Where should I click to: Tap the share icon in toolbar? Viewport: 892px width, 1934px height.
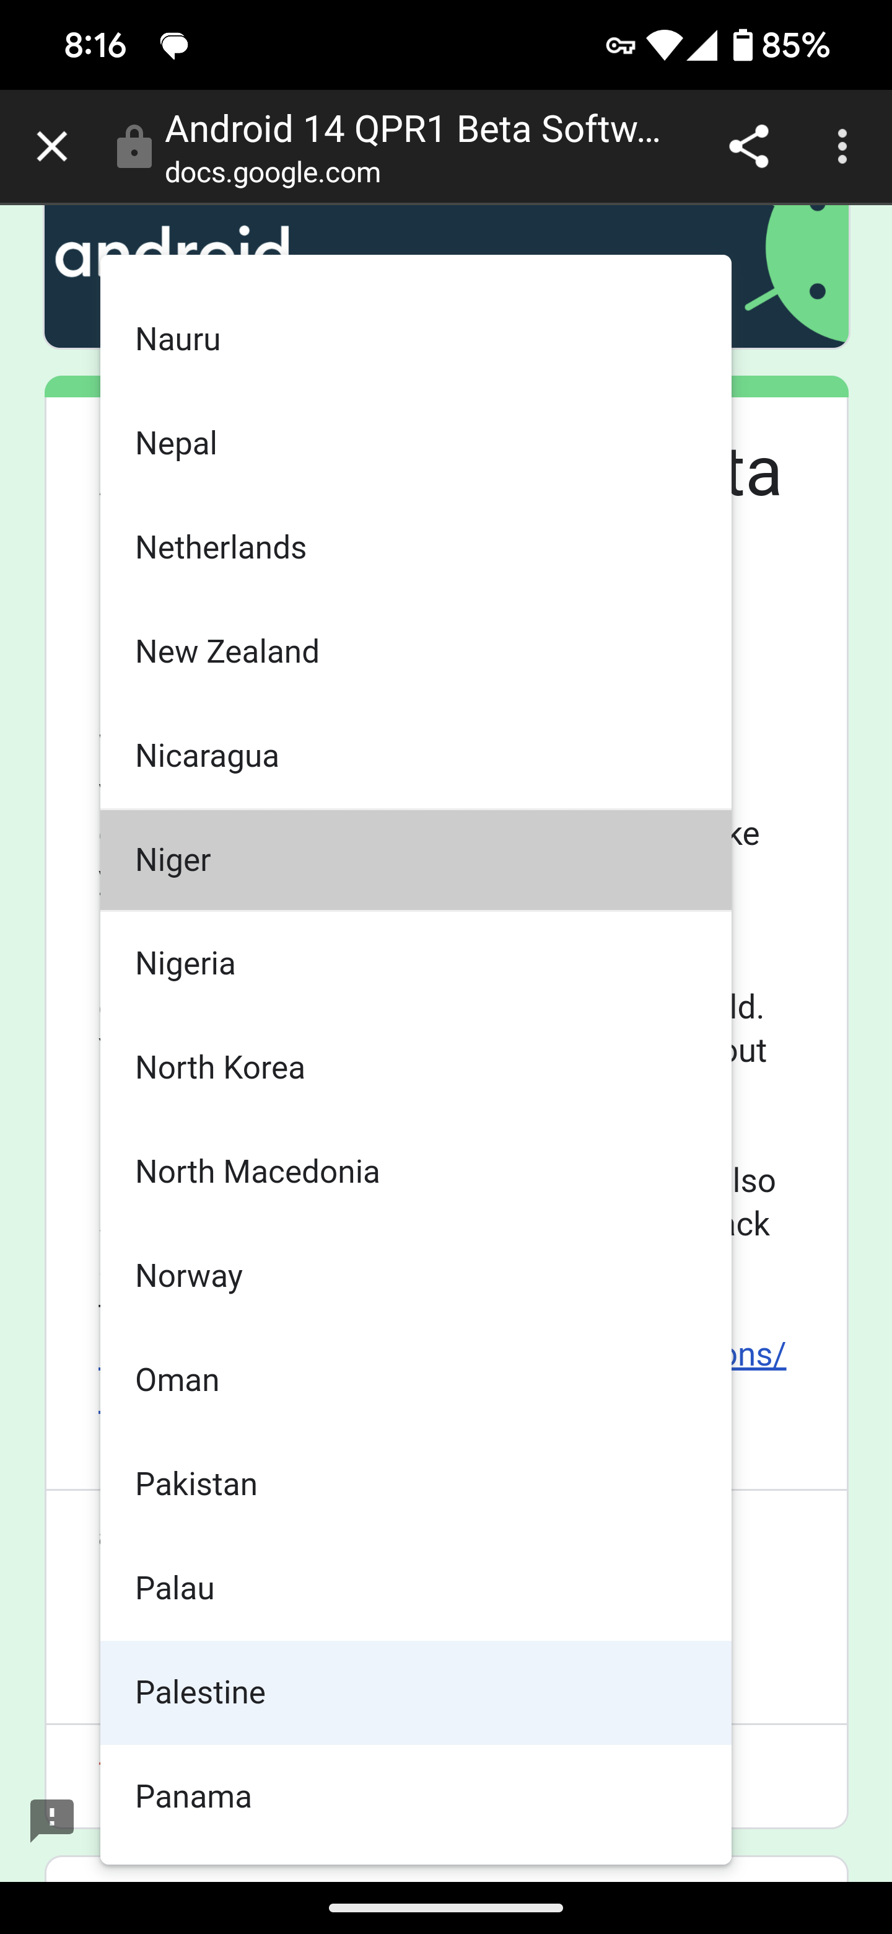[749, 146]
